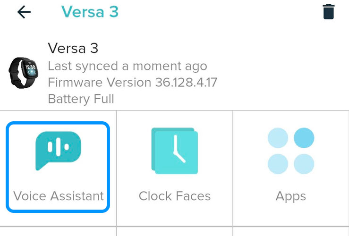This screenshot has width=349, height=236.
Task: Open the Apps four-dot icon
Action: pyautogui.click(x=290, y=151)
